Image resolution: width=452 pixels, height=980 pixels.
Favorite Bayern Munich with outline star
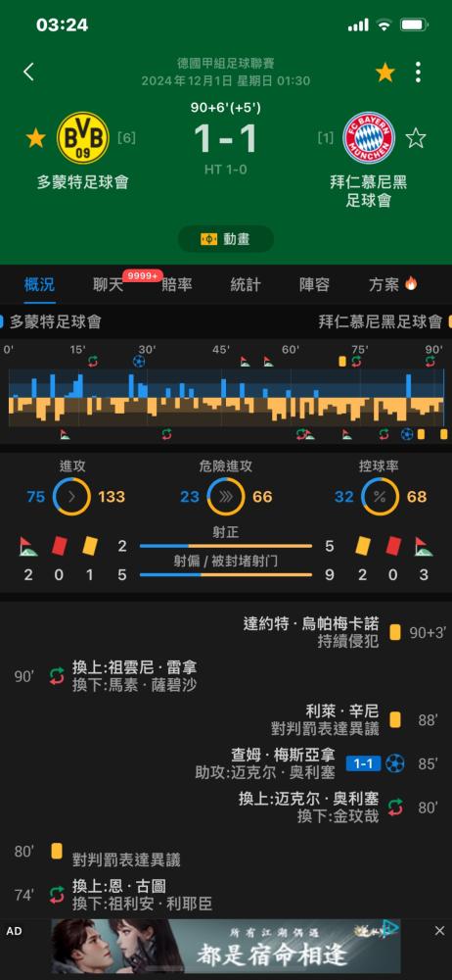[x=415, y=137]
